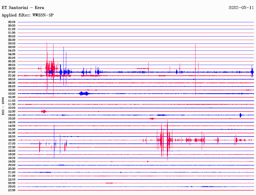The height and width of the screenshot is (195, 256).
Task: Select the 03:00 time label
Action: [x=12, y=43]
